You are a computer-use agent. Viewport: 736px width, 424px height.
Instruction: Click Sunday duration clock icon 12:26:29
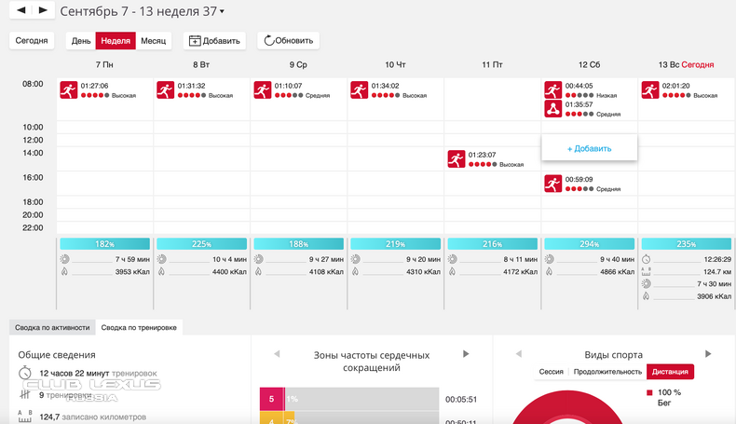click(647, 259)
